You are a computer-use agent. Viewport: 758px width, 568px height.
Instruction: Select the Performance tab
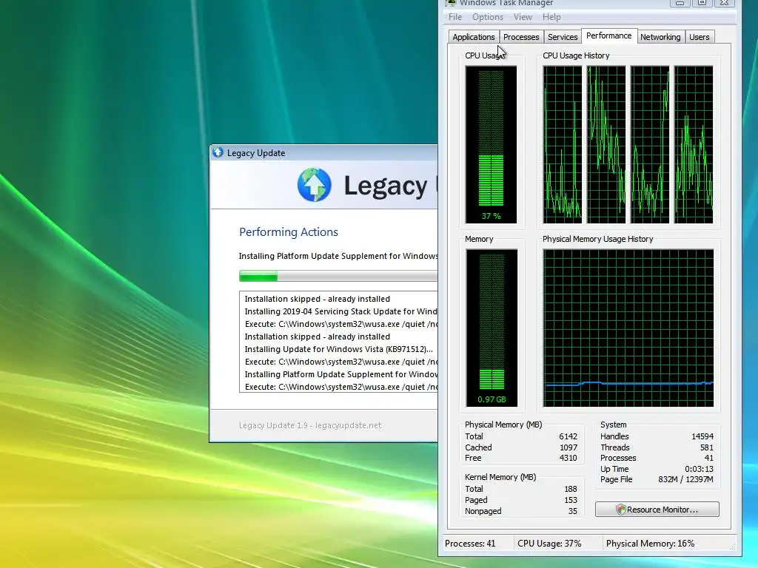pyautogui.click(x=608, y=35)
